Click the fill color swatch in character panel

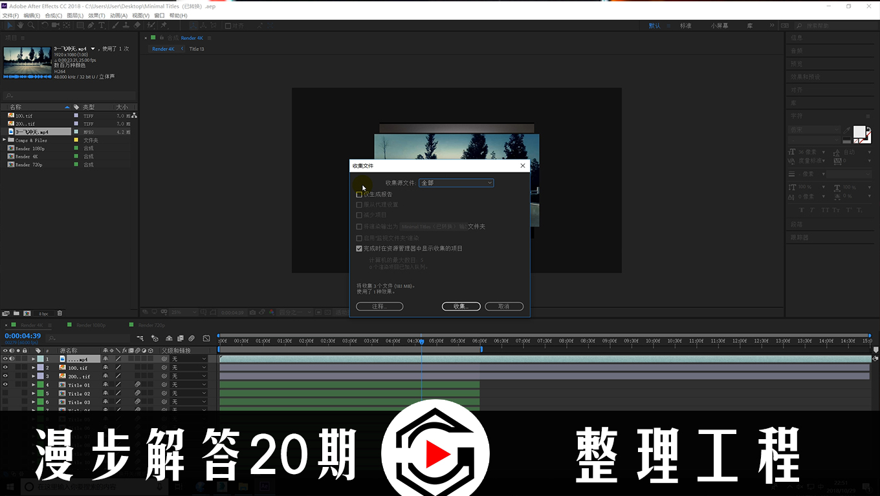(859, 132)
